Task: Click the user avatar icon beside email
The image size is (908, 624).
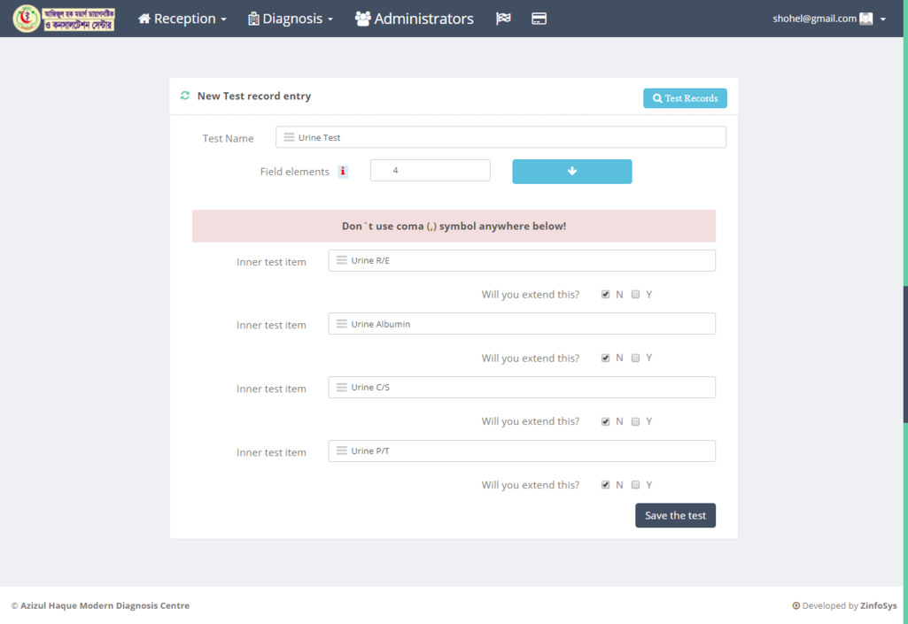Action: (866, 19)
